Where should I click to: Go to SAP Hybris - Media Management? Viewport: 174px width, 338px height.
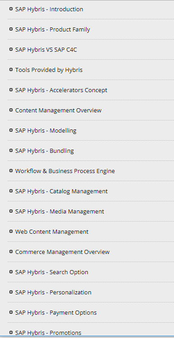pyautogui.click(x=60, y=211)
